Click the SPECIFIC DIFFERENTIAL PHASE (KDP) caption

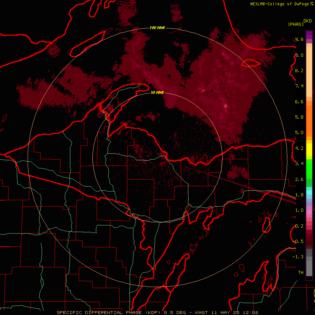click(x=109, y=313)
